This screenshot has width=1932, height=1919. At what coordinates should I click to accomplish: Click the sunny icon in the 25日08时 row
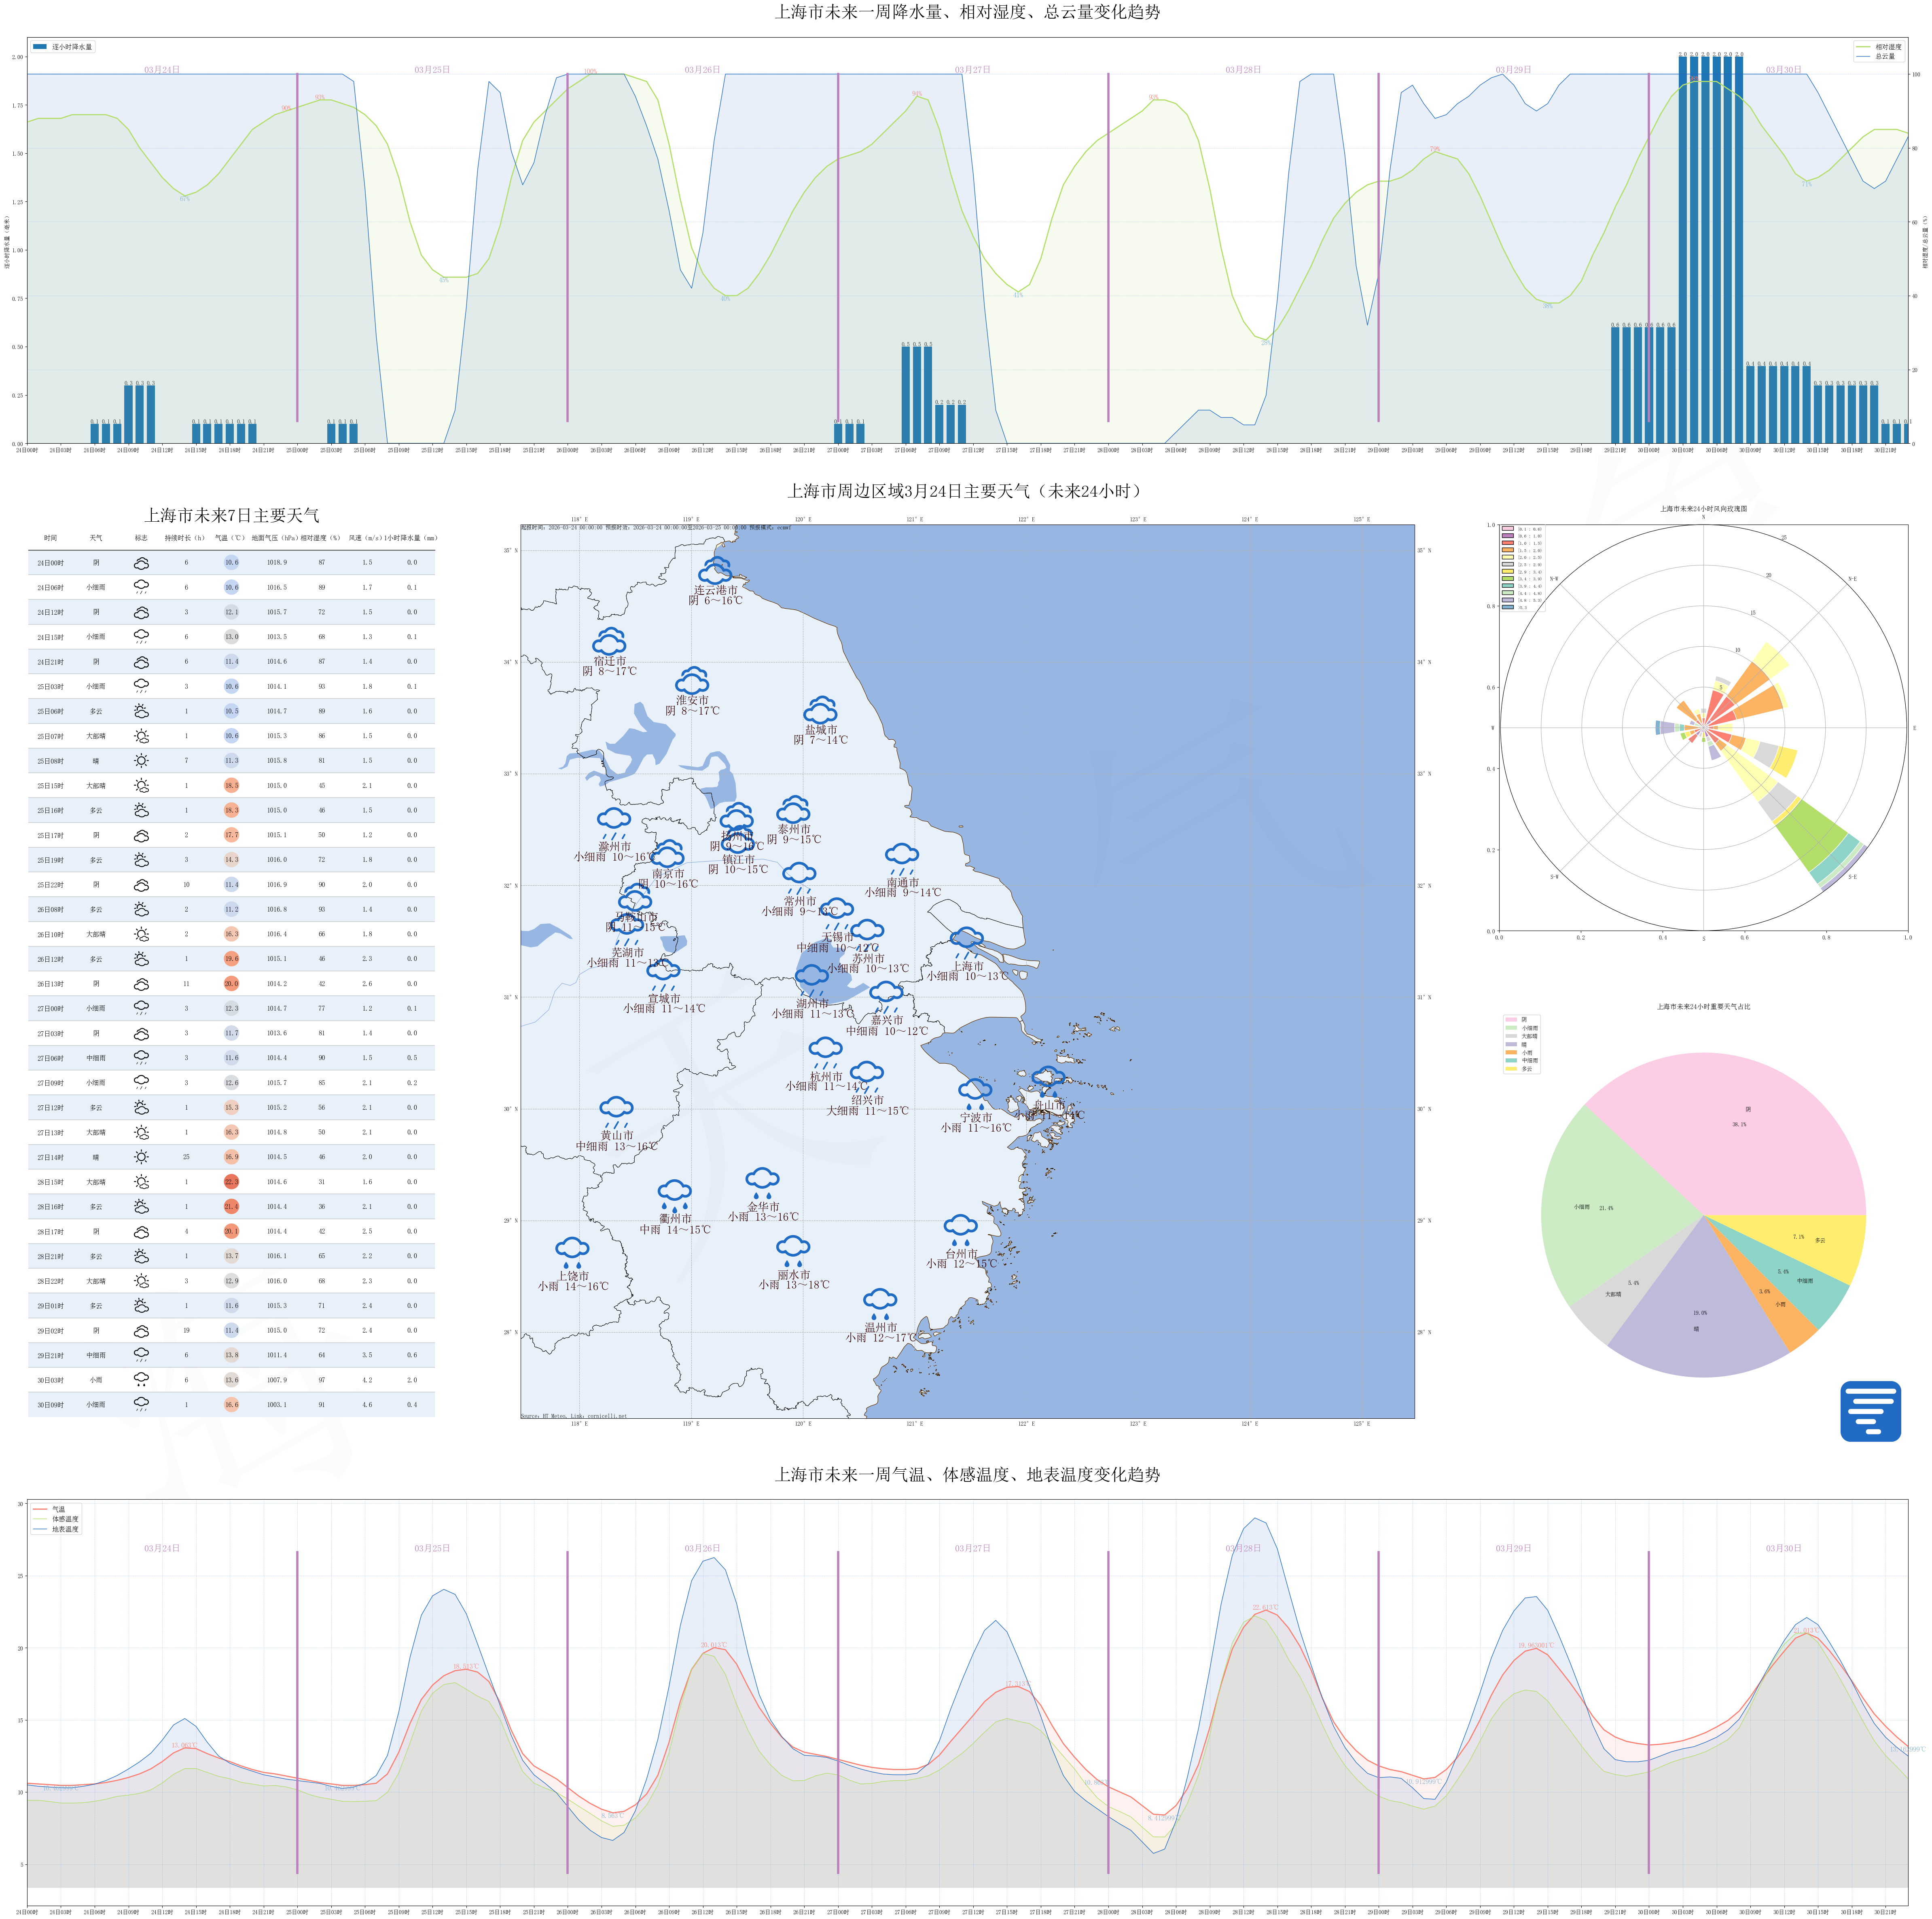pos(141,761)
